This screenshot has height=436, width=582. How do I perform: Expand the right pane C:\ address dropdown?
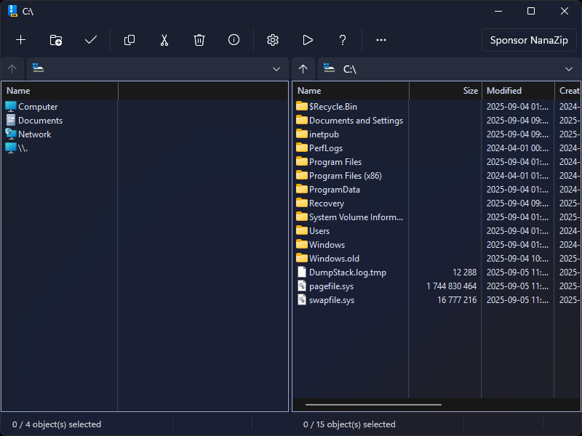[569, 69]
